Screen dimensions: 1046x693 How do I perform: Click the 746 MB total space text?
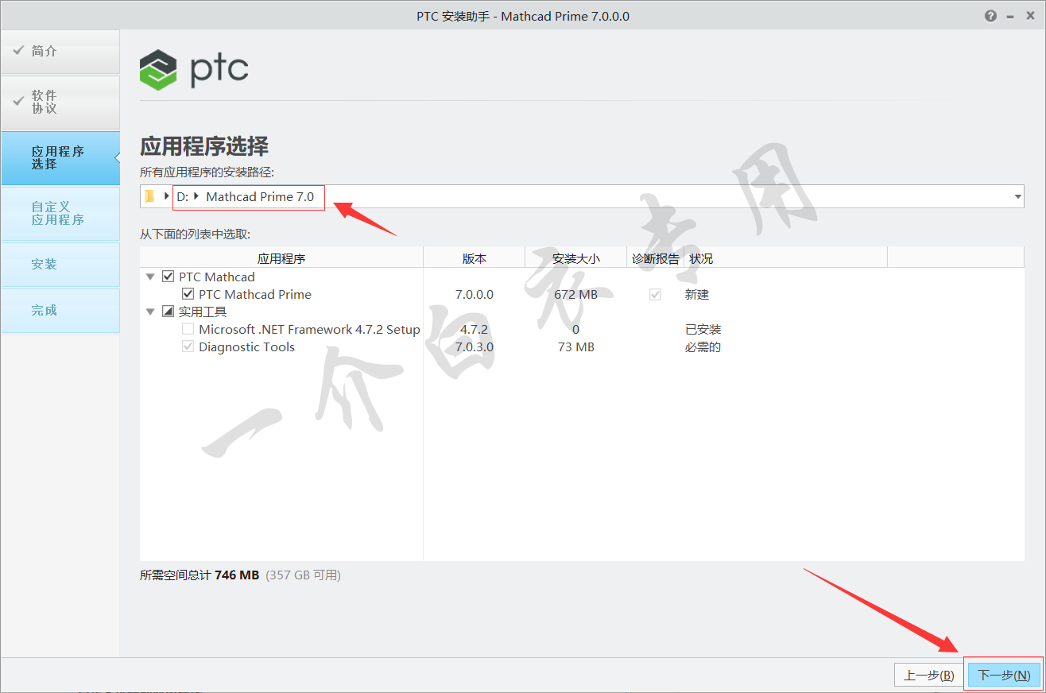pyautogui.click(x=237, y=575)
